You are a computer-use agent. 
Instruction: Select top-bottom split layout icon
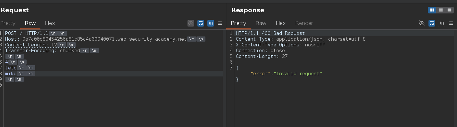pos(441,10)
